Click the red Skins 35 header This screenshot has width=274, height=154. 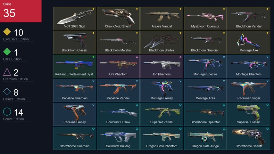[x=21, y=11]
